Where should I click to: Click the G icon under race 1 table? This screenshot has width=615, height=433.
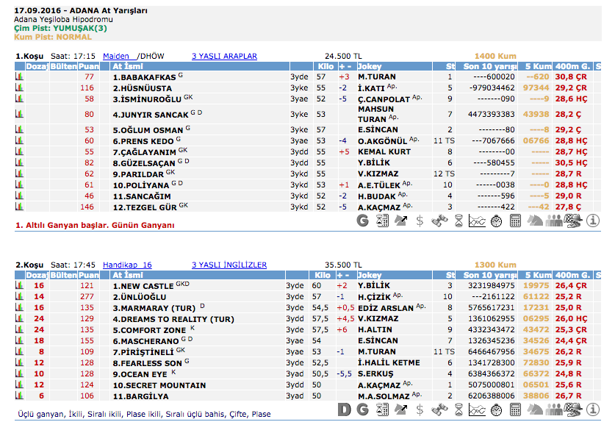pos(362,220)
